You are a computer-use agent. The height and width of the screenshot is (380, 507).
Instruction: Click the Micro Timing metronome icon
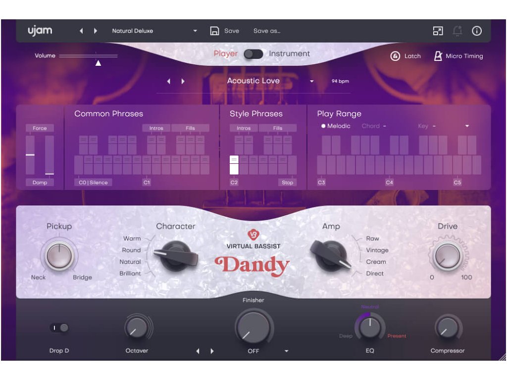(438, 56)
